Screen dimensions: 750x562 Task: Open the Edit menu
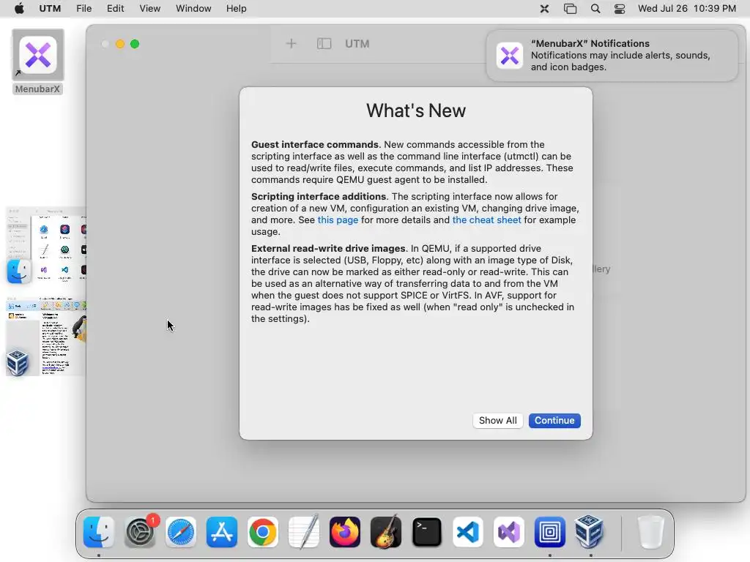(115, 9)
